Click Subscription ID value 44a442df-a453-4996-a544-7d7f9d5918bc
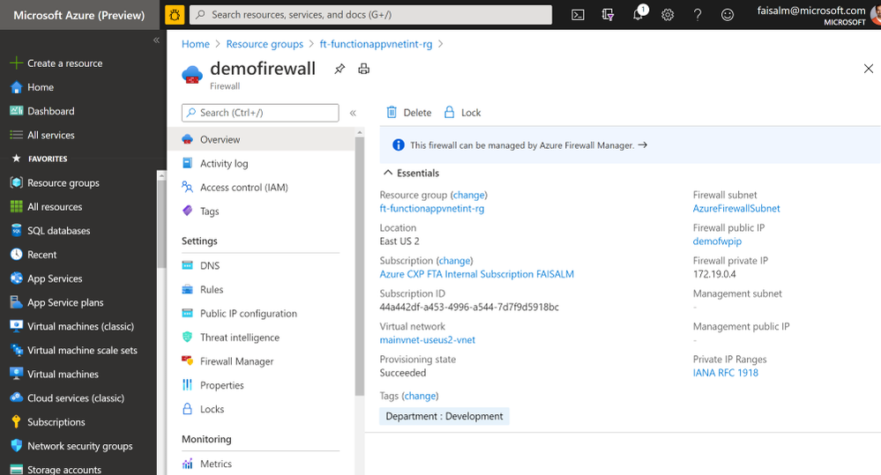Viewport: 881px width, 475px height. (x=469, y=307)
